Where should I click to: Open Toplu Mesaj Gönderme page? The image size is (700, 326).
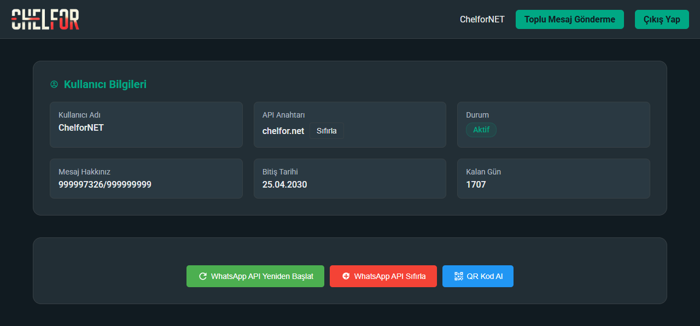pos(569,19)
